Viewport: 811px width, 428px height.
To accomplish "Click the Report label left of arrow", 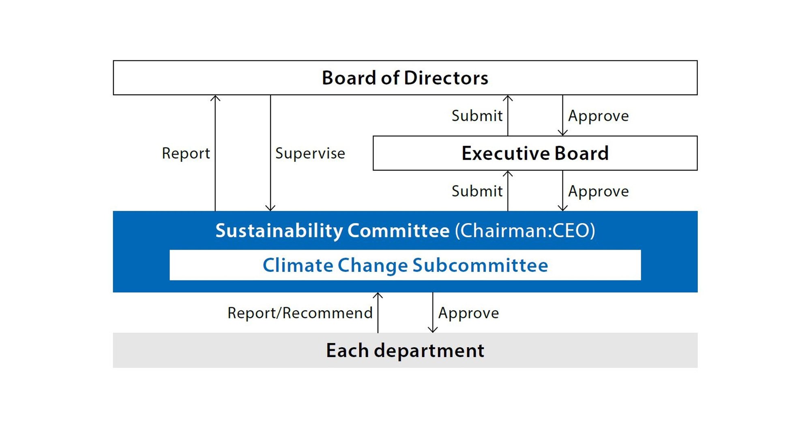I will (186, 153).
